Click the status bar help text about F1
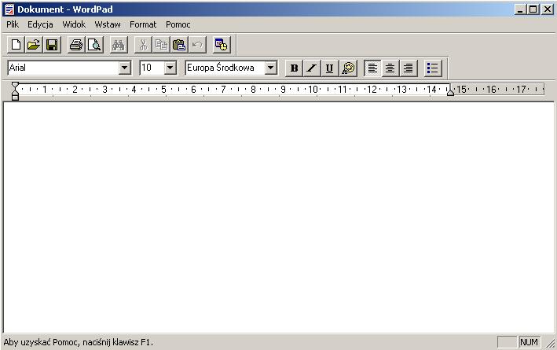 (78, 342)
